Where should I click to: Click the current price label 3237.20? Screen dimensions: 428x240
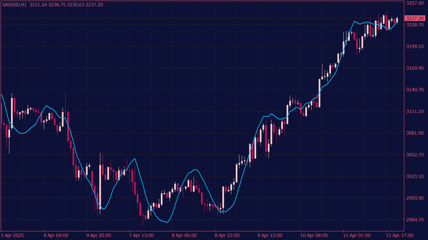(415, 18)
